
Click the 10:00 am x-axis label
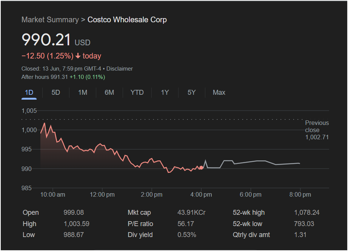point(53,195)
